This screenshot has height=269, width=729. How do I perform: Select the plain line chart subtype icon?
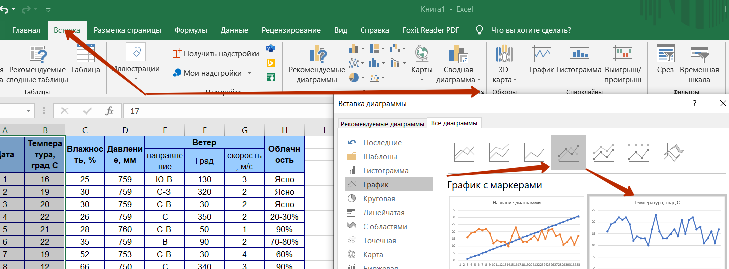(464, 152)
